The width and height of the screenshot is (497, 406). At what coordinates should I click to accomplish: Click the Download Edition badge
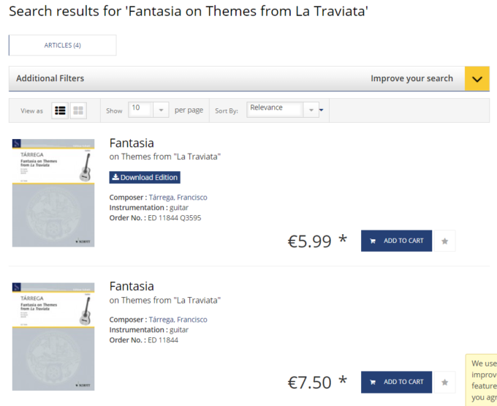145,177
